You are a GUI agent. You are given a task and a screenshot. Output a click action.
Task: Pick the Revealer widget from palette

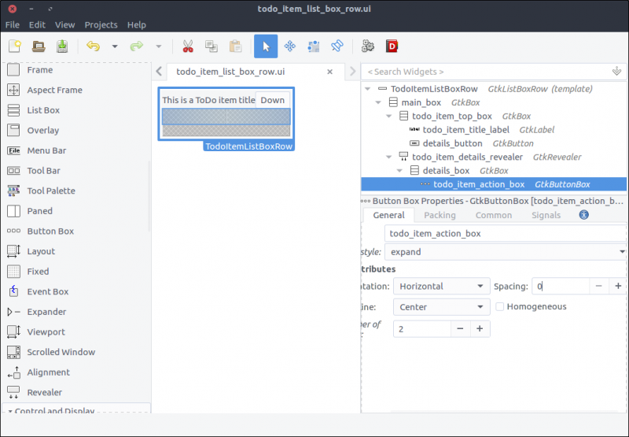[44, 392]
